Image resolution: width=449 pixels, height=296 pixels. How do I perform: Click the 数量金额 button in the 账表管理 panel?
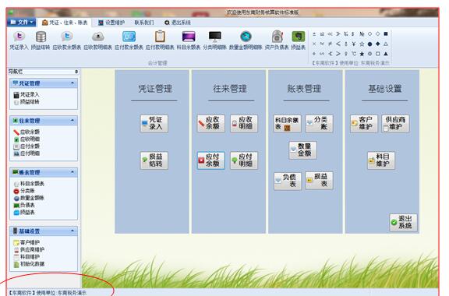coord(302,150)
